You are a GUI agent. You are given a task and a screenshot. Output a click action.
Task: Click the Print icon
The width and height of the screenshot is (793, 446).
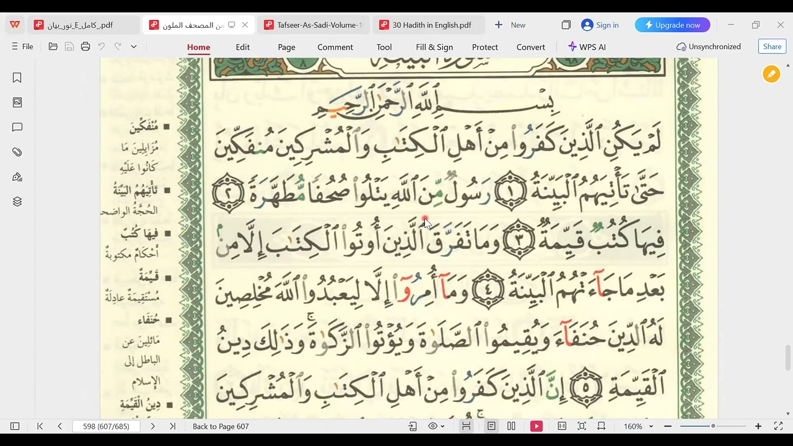85,46
